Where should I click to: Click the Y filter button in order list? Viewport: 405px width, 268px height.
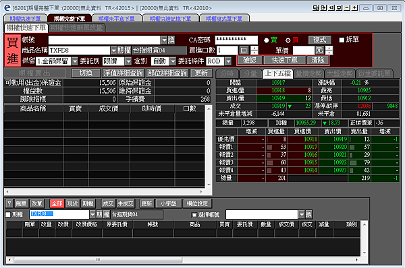click(x=9, y=203)
